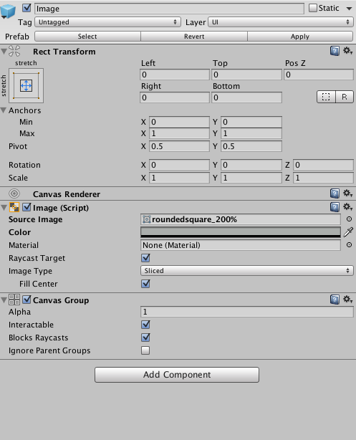
Task: Enable the Ignore Parent Groups checkbox
Action: click(x=145, y=350)
